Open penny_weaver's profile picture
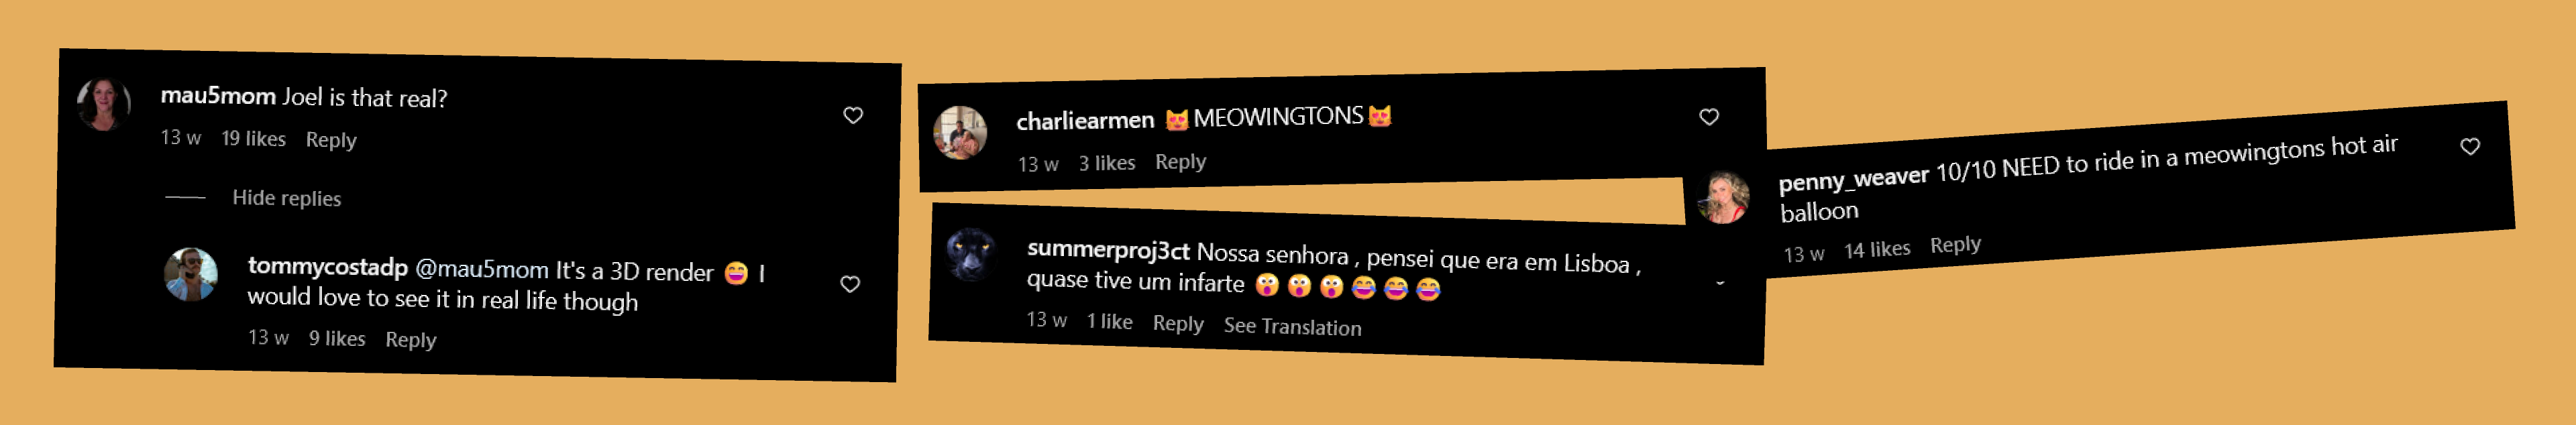Screen dimensions: 2576x425 tap(1723, 197)
